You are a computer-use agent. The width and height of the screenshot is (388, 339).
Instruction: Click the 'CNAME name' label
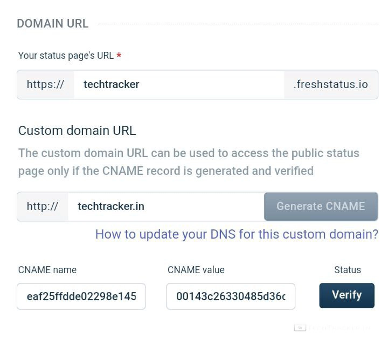[47, 270]
